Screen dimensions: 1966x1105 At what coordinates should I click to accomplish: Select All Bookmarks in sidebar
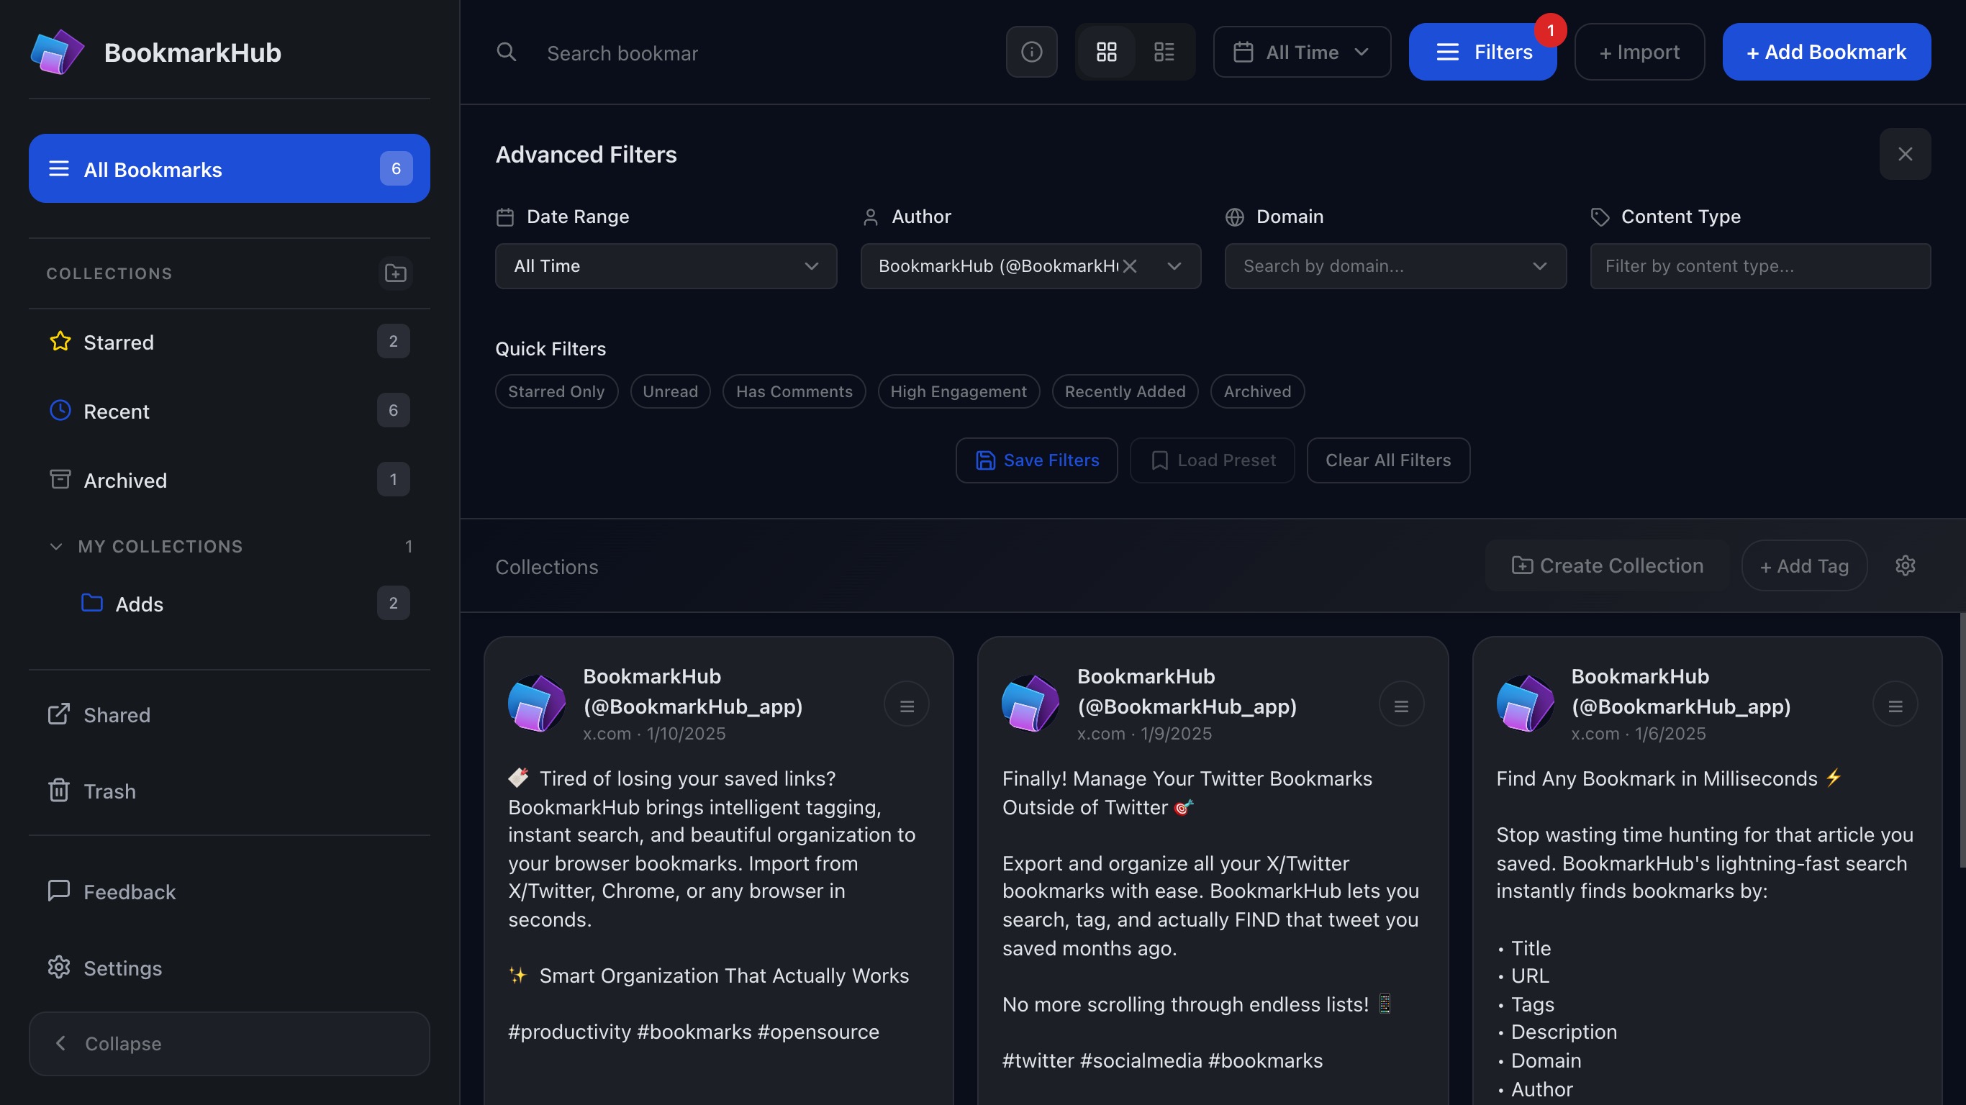229,168
